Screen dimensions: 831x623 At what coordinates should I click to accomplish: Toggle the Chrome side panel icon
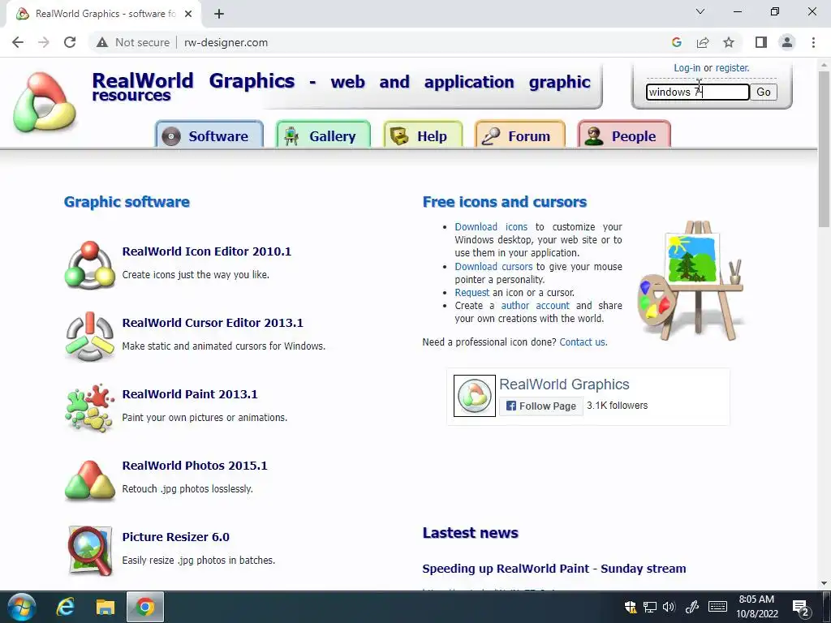[761, 42]
